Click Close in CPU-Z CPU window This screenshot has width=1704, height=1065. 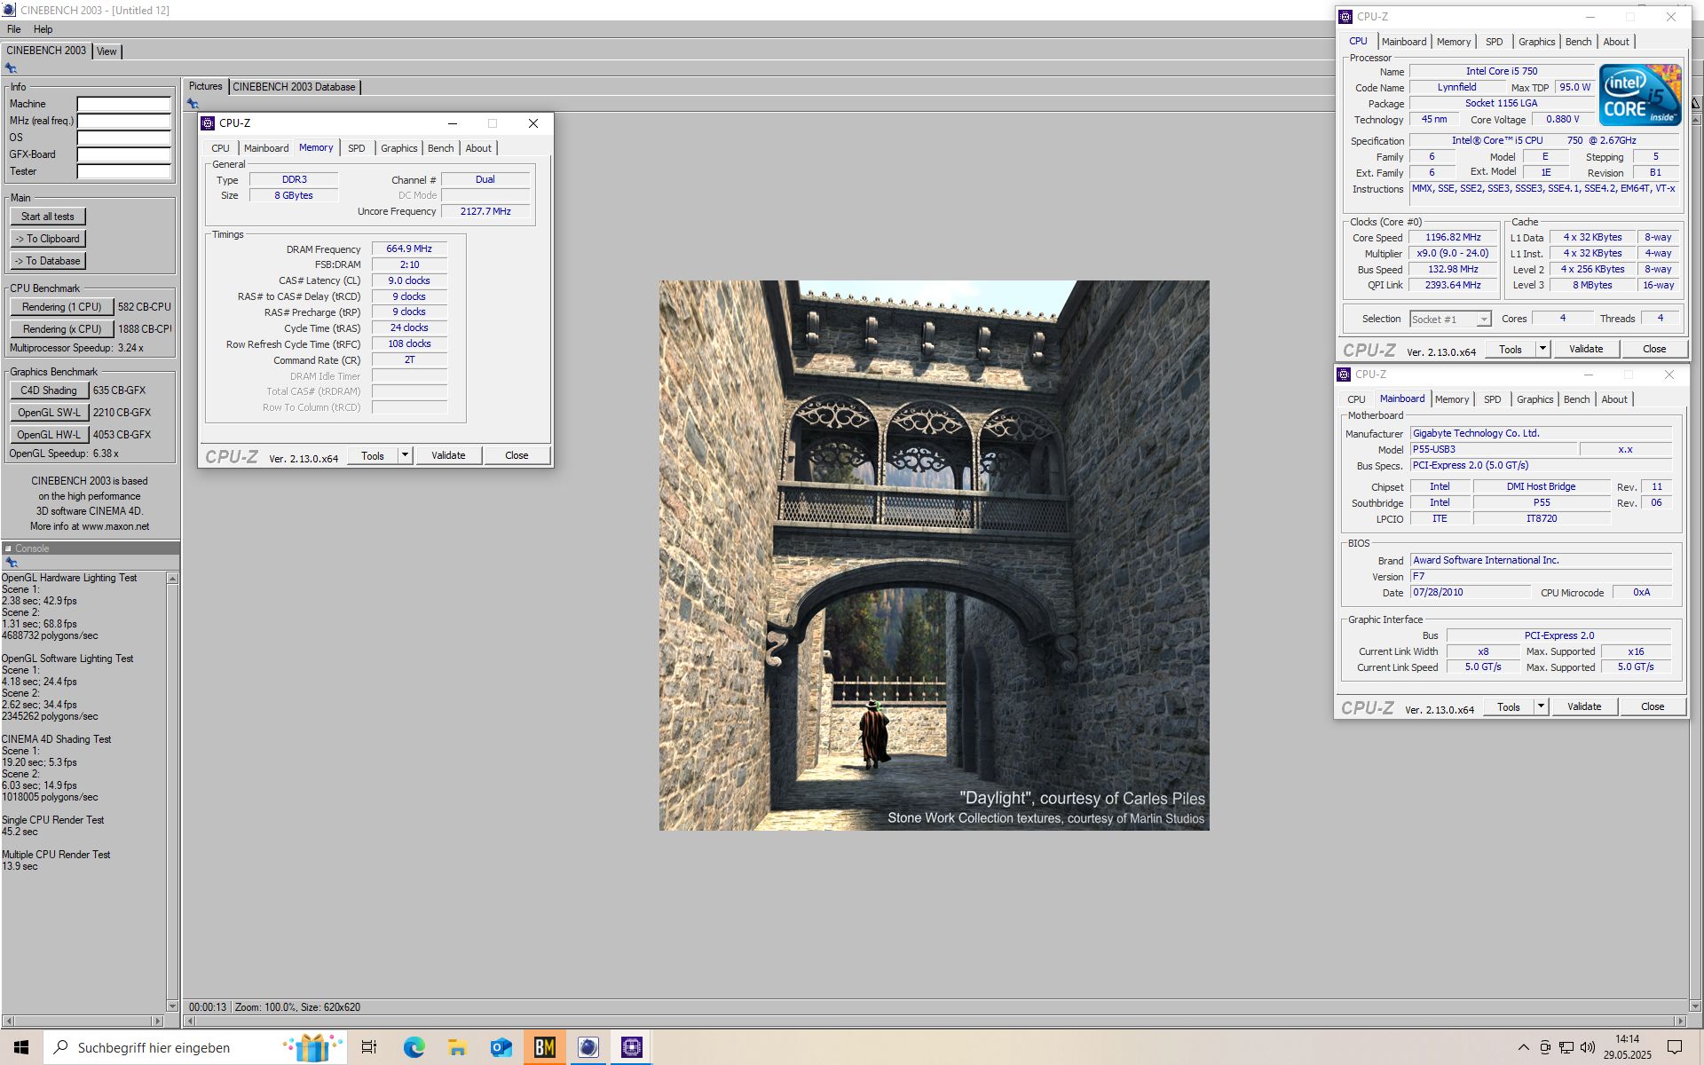(1654, 349)
